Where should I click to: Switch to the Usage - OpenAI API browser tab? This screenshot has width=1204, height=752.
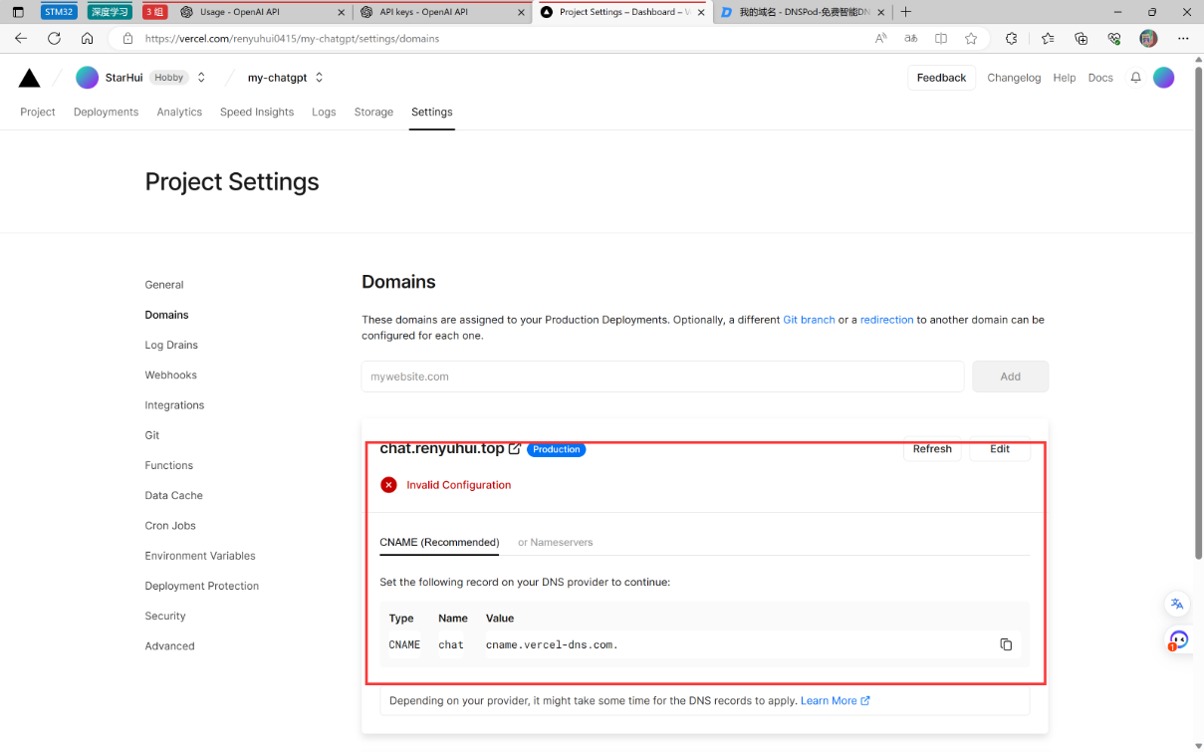[x=263, y=12]
